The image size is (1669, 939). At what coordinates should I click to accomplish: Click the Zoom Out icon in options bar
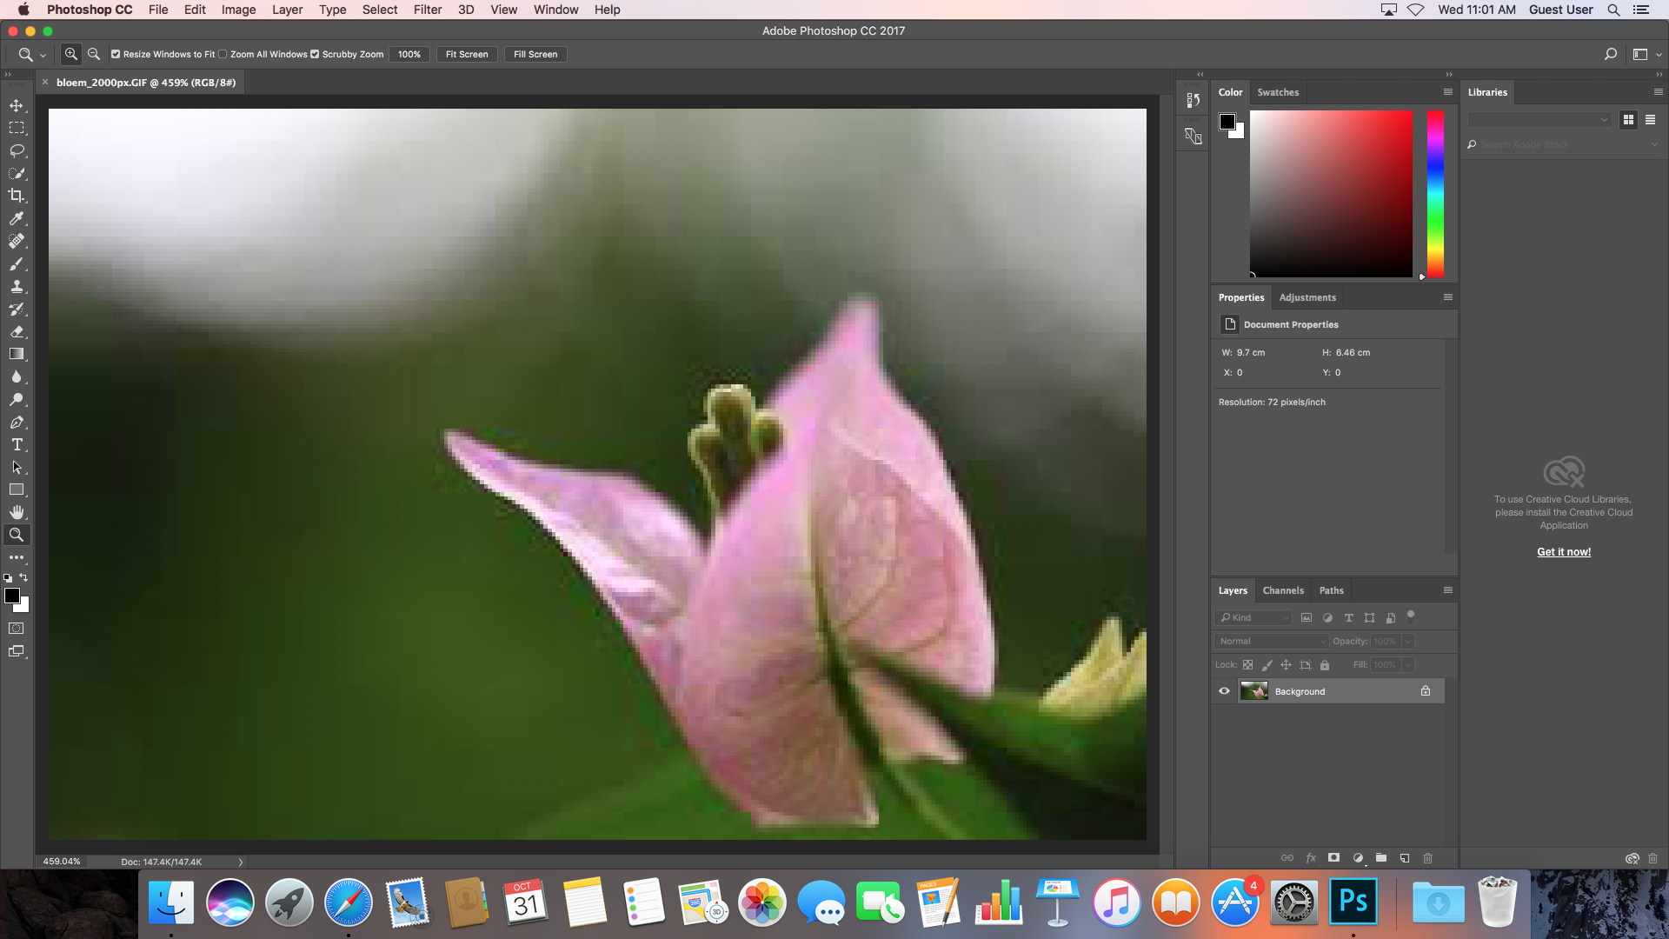click(x=94, y=54)
